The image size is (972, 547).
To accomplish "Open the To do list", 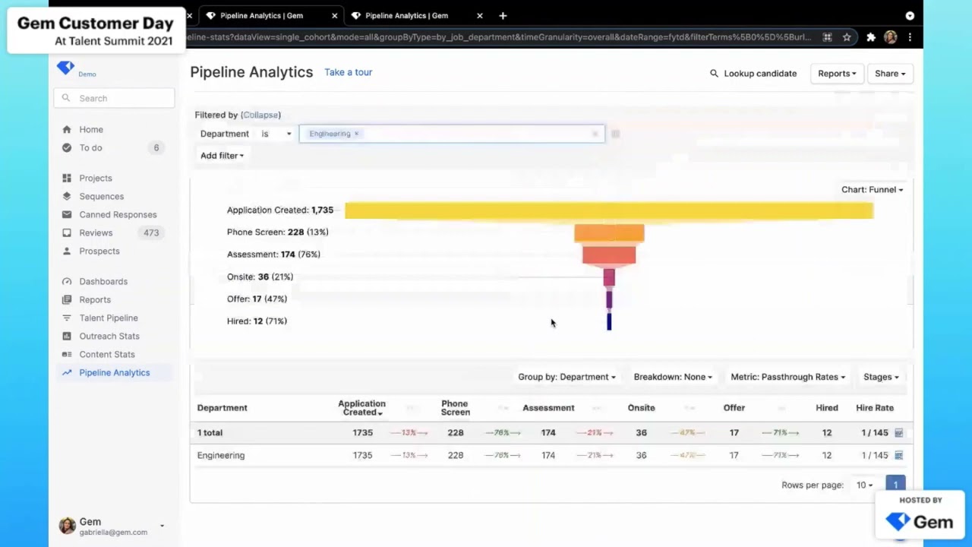I will [x=90, y=147].
